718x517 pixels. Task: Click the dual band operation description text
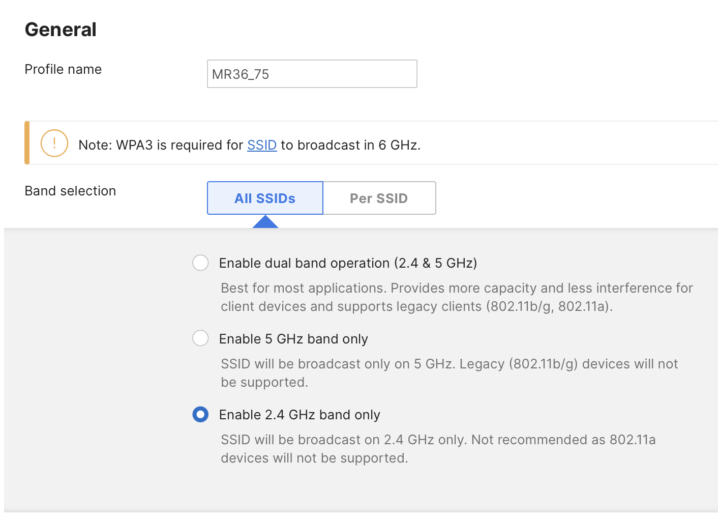pyautogui.click(x=456, y=297)
